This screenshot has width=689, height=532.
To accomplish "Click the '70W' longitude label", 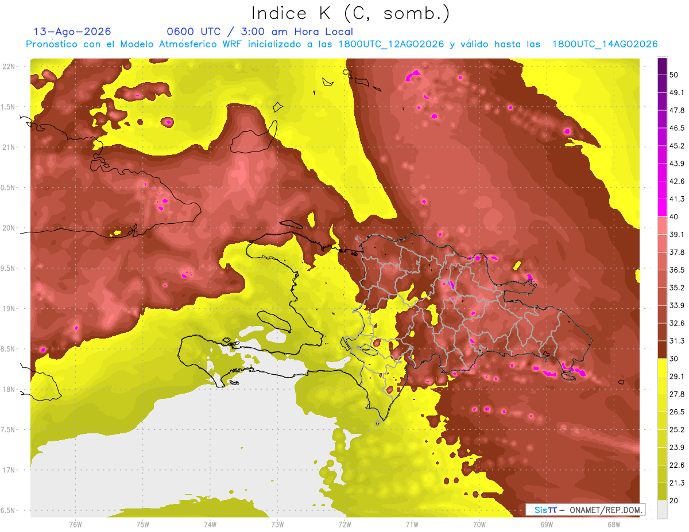I will (x=479, y=523).
